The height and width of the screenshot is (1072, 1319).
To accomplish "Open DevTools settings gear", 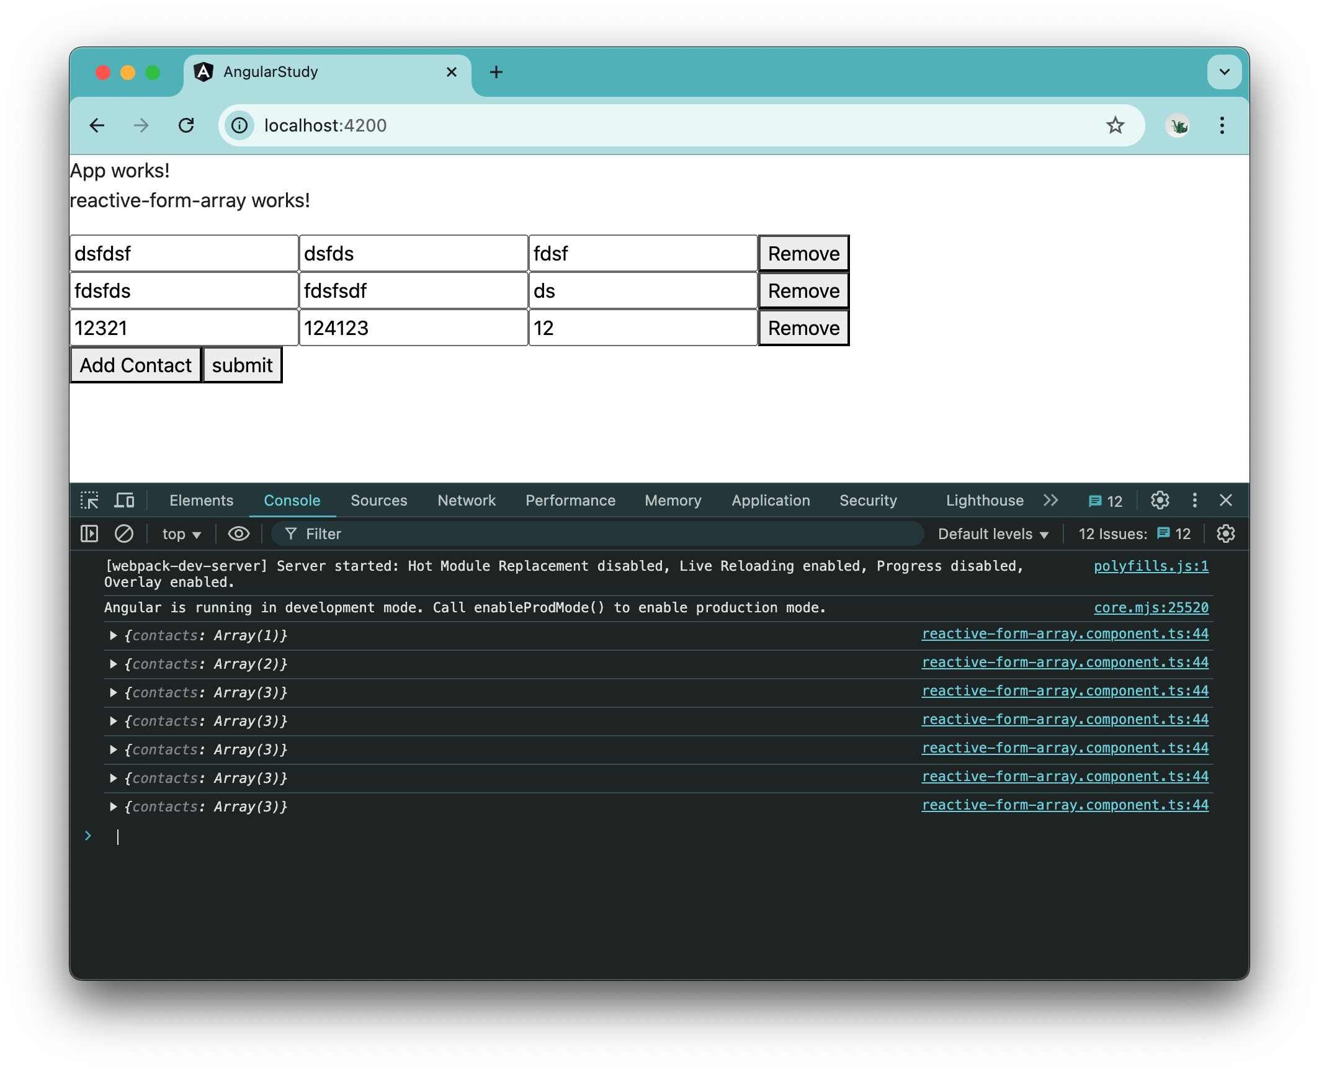I will tap(1160, 501).
